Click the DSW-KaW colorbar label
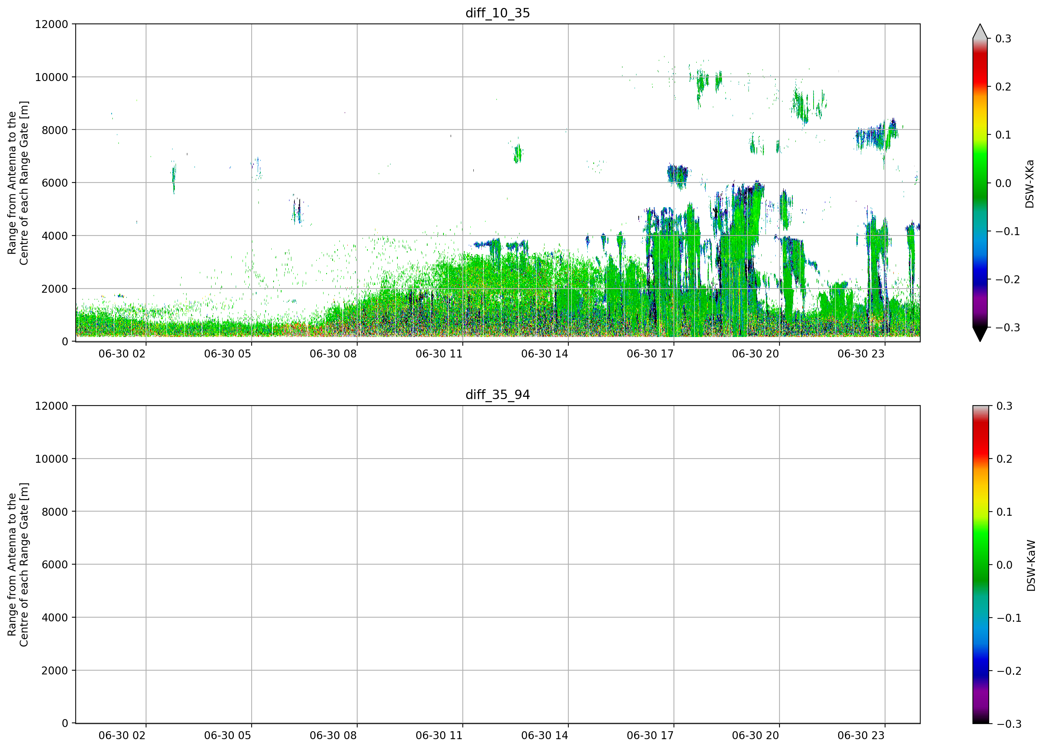Image resolution: width=1044 pixels, height=749 pixels. [x=1031, y=566]
